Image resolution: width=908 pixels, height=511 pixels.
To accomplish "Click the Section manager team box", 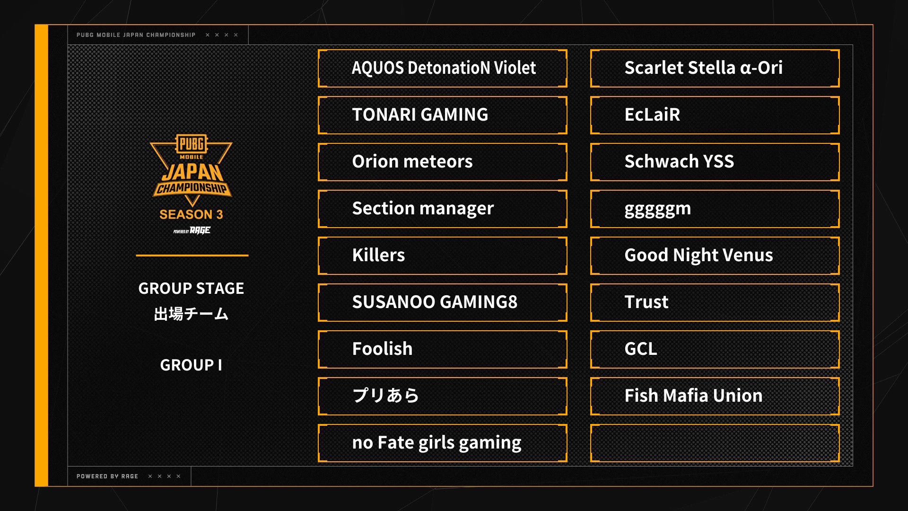I will coord(442,209).
